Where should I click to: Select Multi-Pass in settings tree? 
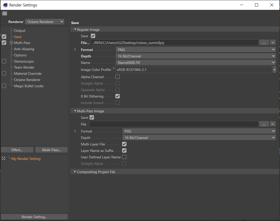(x=22, y=43)
